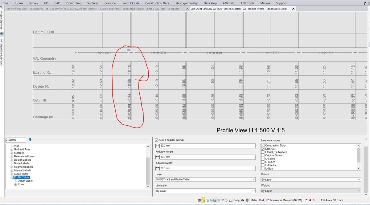Collapse Profile Table tree node
The image size is (370, 205).
point(12,178)
